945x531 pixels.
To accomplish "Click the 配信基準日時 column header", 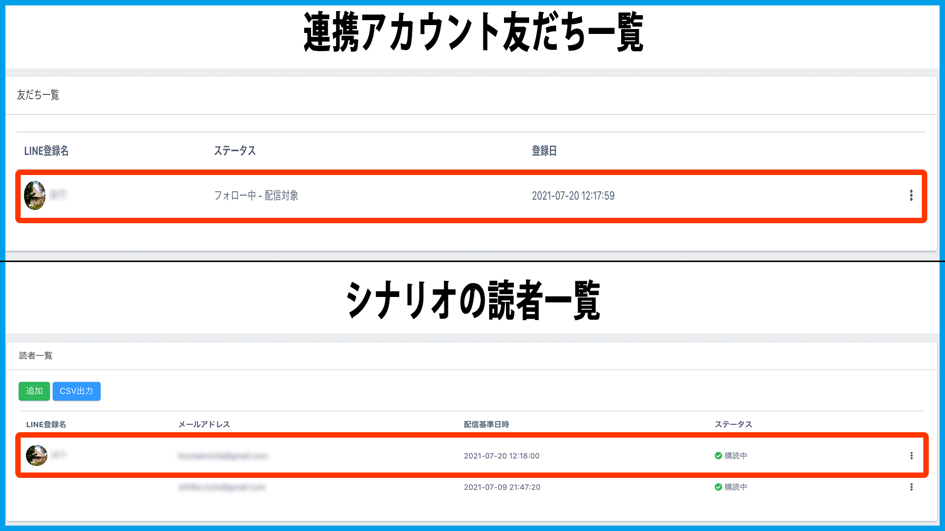I will [x=486, y=424].
